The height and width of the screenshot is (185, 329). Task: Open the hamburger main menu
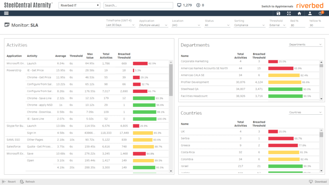(6, 13)
